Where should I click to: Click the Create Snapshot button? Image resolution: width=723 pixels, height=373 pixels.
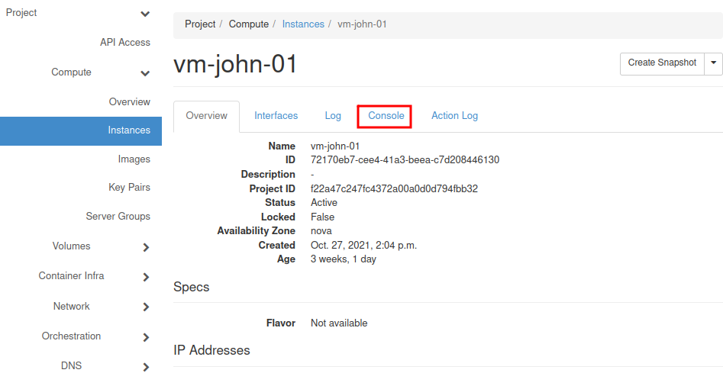point(662,63)
